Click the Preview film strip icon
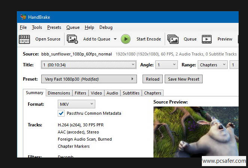 coord(207,39)
